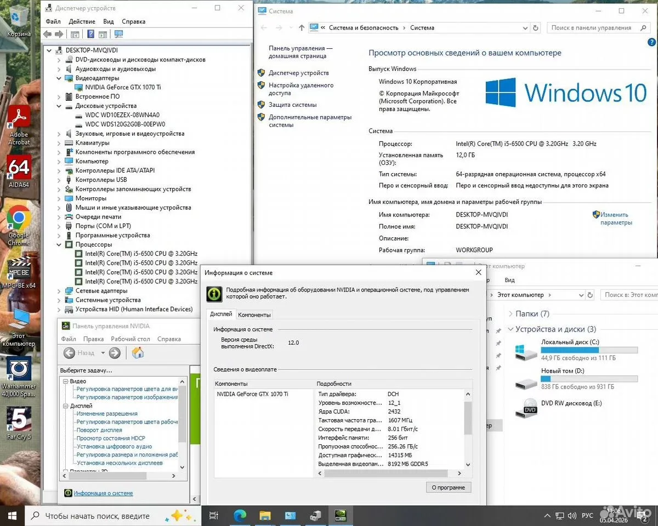This screenshot has width=658, height=526.
Task: Click Forward arrow in Device Manager toolbar
Action: coord(59,34)
